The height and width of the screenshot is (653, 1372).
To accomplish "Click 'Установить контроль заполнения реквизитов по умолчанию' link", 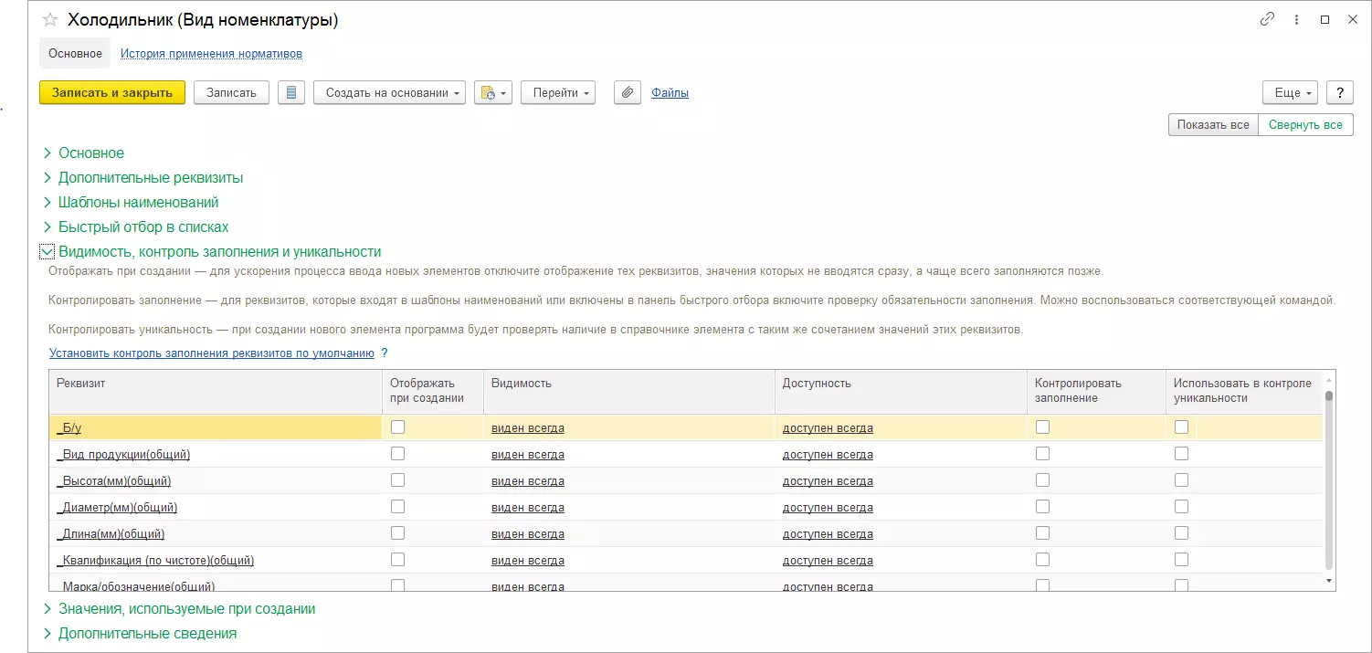I will (212, 353).
